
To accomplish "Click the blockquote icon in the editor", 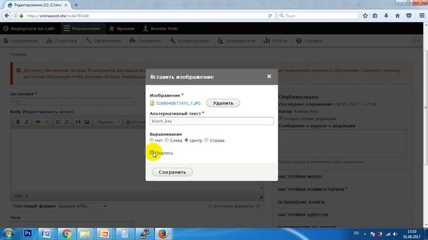I will click(x=78, y=122).
